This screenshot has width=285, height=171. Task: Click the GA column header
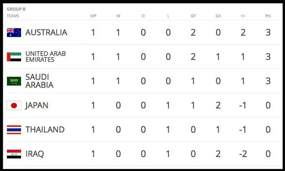tap(218, 16)
